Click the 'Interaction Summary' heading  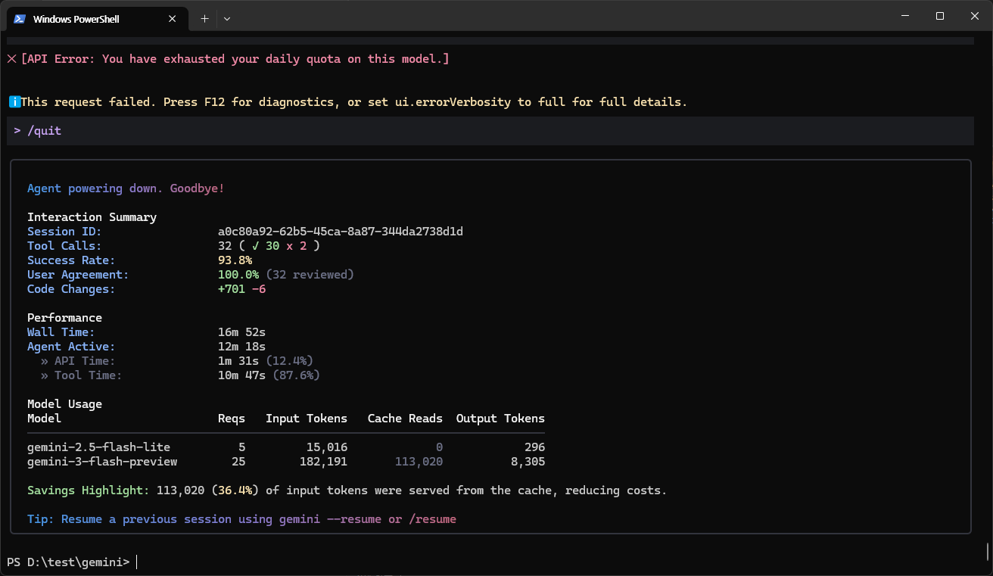92,216
